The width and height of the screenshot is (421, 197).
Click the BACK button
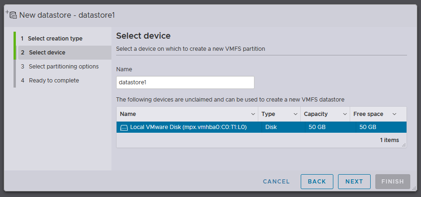pos(317,182)
